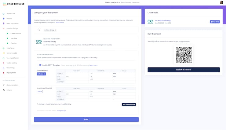Click the Build button
The image size is (226, 130).
coord(86,119)
